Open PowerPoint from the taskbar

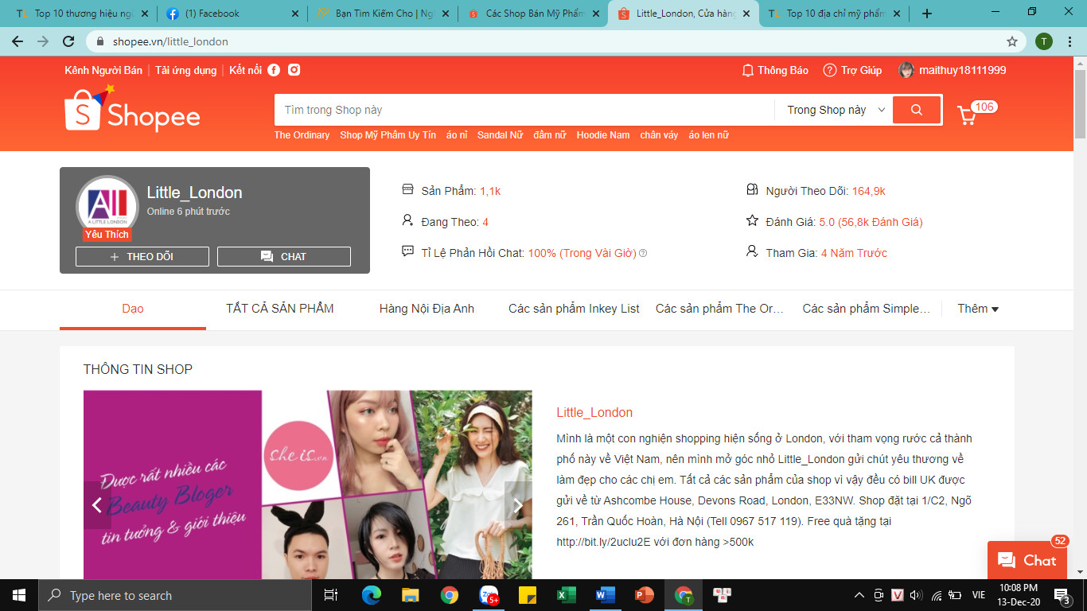(x=645, y=595)
